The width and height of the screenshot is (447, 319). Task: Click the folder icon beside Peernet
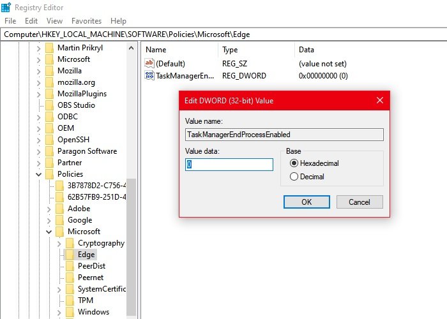point(70,278)
